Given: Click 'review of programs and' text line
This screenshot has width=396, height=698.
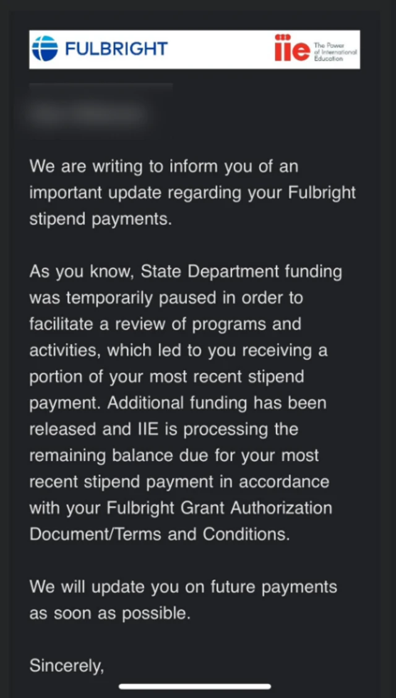Looking at the screenshot, I should coord(222,324).
